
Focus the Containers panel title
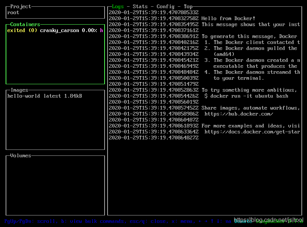(25, 25)
